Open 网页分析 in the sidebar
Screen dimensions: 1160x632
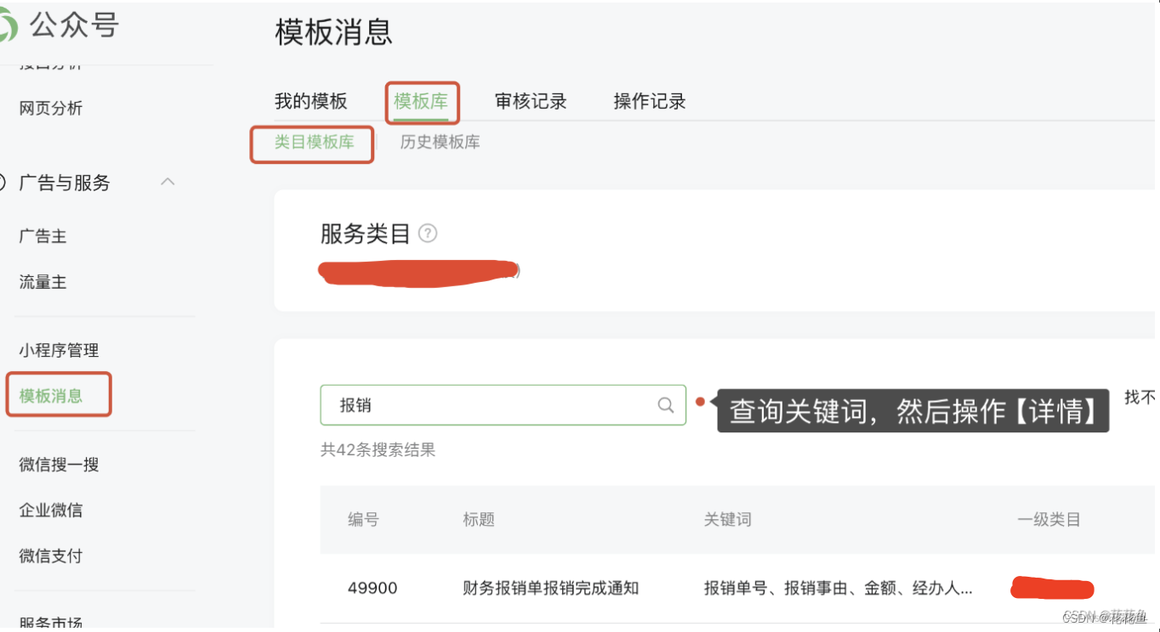tap(51, 108)
